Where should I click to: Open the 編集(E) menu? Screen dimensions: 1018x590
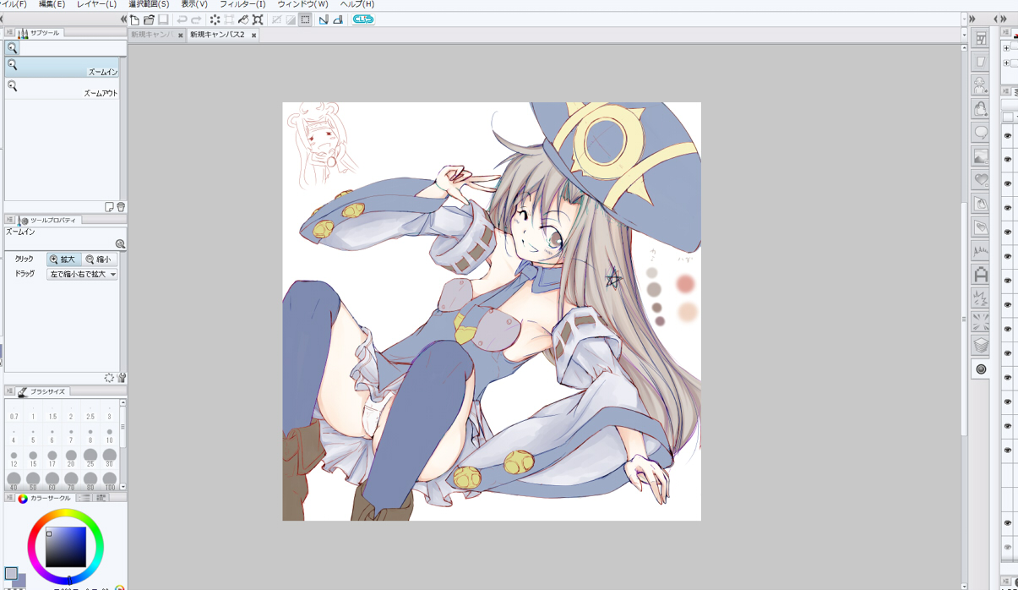52,4
